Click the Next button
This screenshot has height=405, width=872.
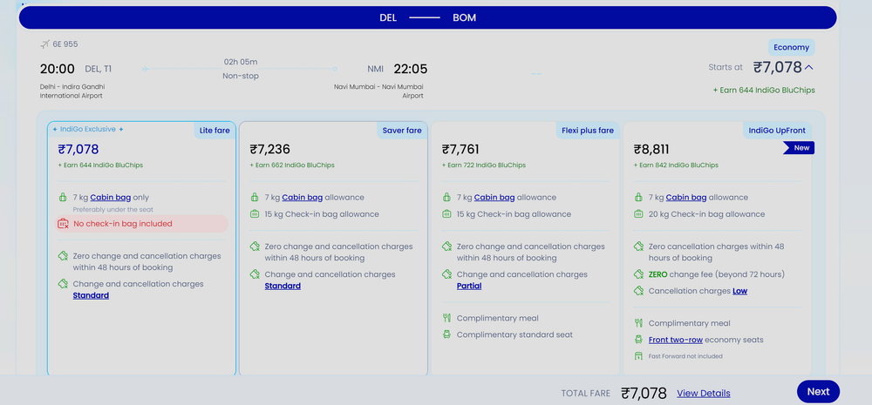[818, 392]
